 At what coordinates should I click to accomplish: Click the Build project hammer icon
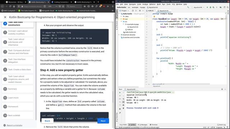(188, 7)
